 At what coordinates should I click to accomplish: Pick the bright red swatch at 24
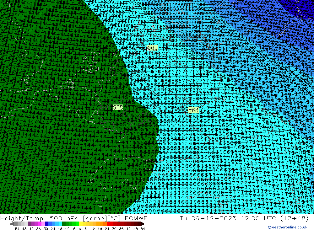pyautogui.click(x=108, y=224)
